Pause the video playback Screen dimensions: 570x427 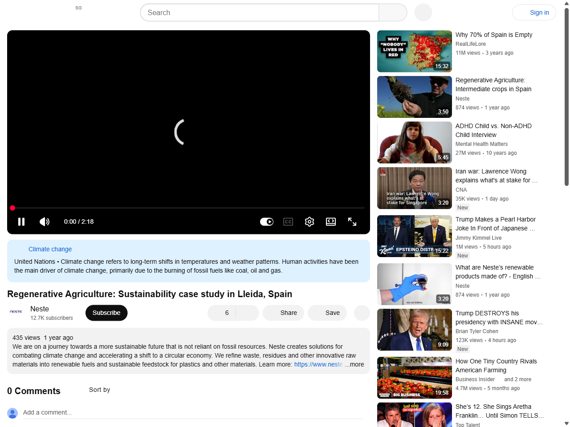tap(21, 222)
